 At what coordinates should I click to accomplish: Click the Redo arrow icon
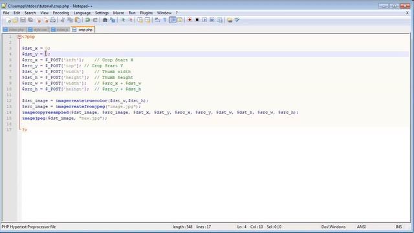click(x=95, y=20)
